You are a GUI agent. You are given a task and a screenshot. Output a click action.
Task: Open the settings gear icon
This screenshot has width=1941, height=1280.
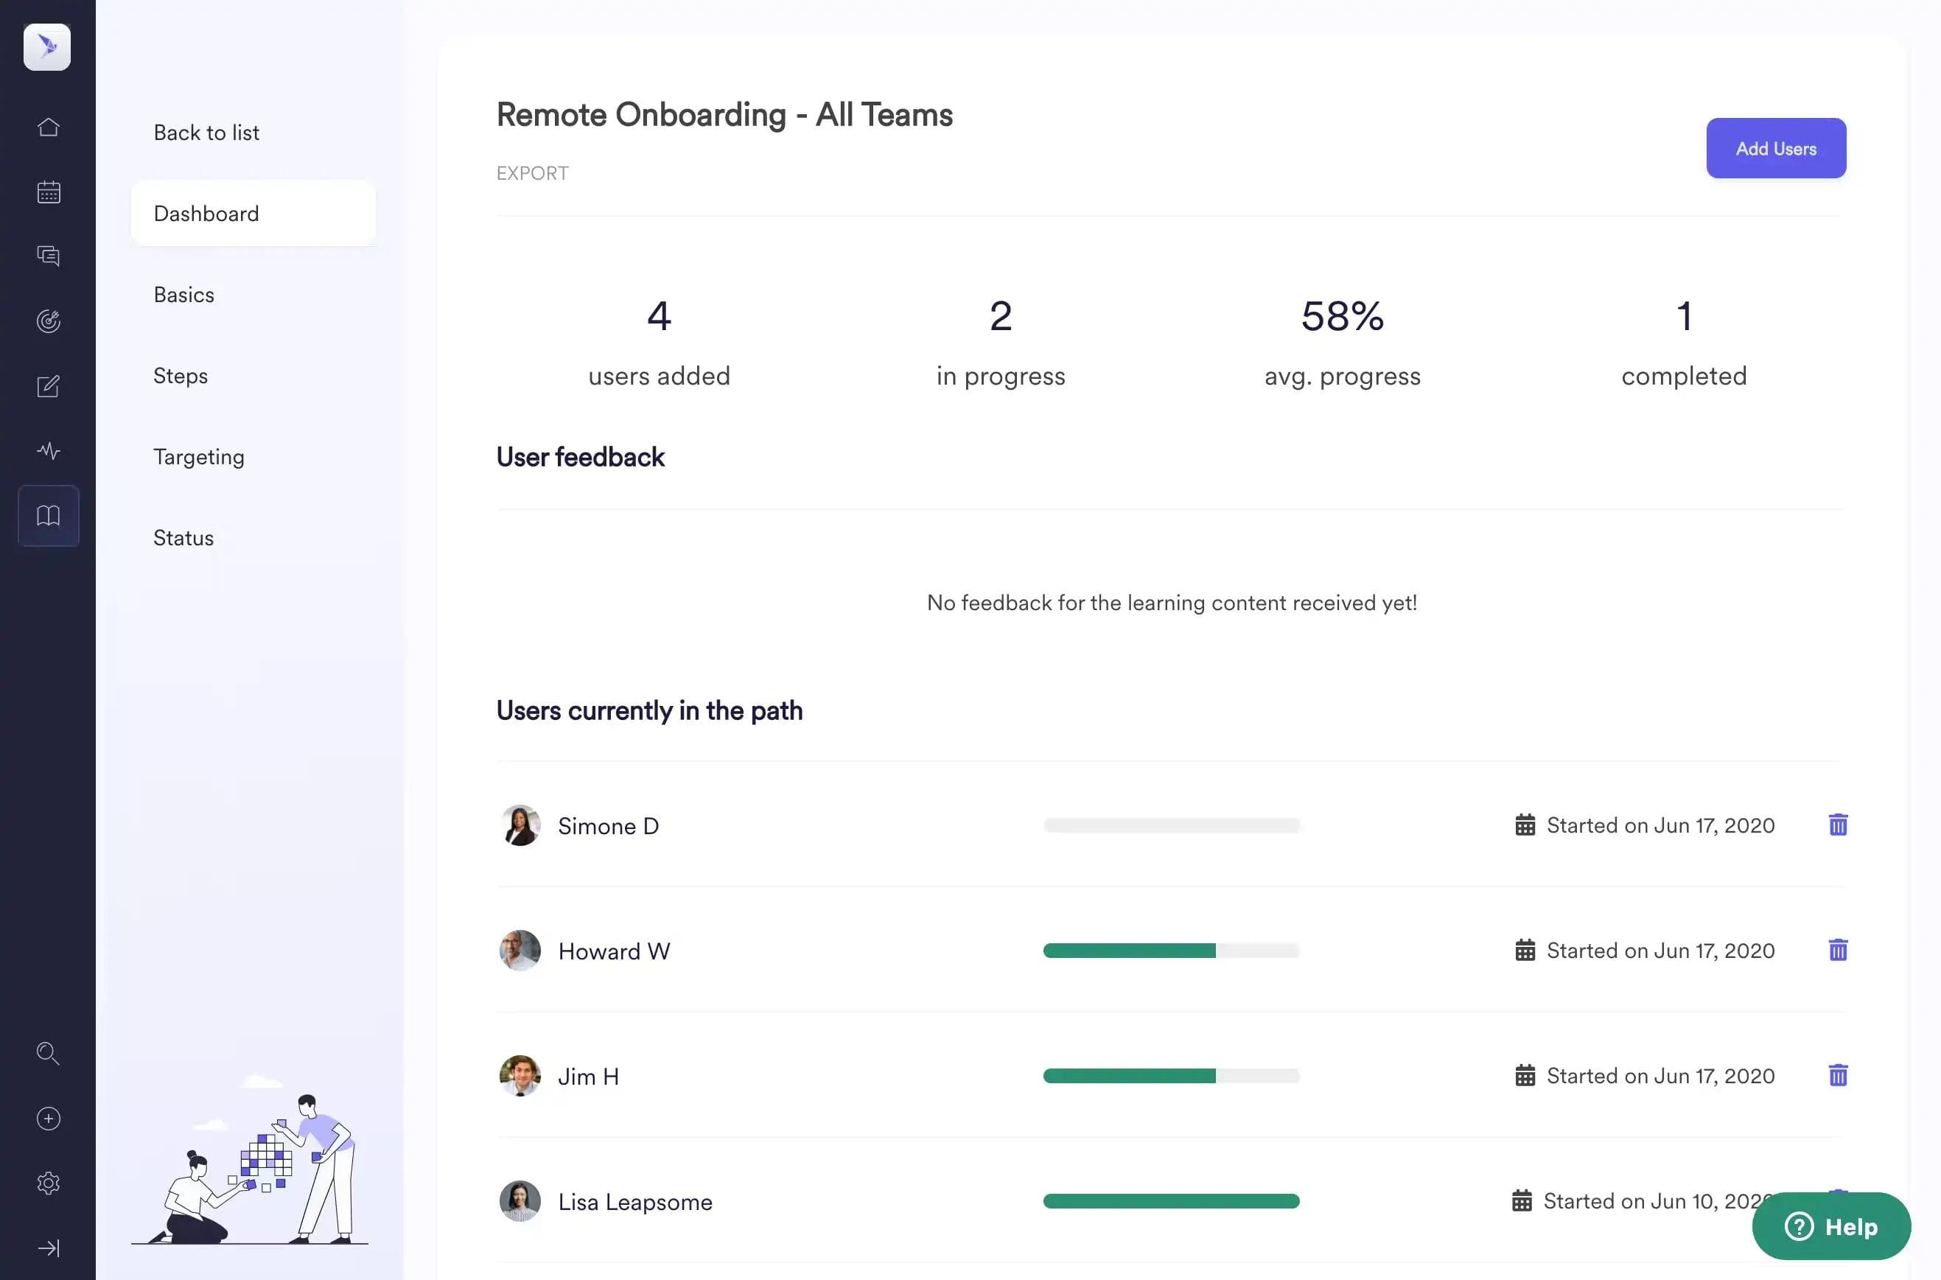48,1183
